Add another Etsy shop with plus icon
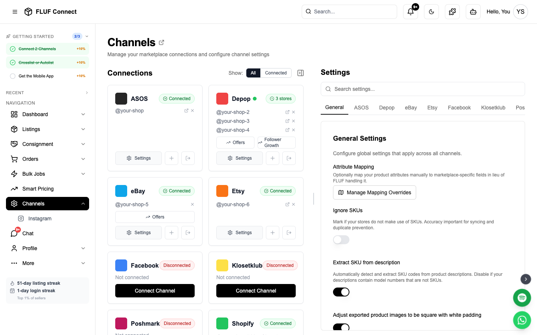Screen dimensions: 537x335 pos(273,233)
